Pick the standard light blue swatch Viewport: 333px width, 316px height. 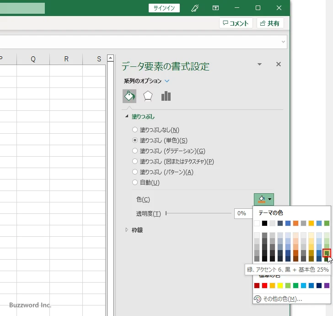[x=303, y=285]
